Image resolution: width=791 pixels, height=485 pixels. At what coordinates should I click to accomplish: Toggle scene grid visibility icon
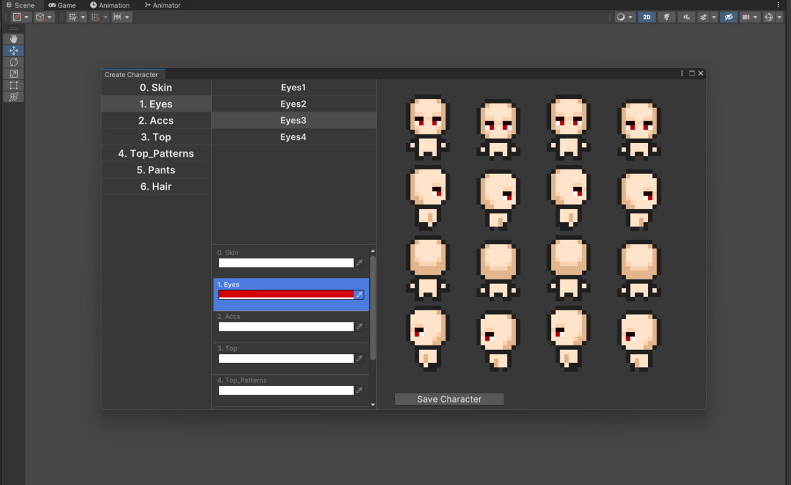(73, 17)
